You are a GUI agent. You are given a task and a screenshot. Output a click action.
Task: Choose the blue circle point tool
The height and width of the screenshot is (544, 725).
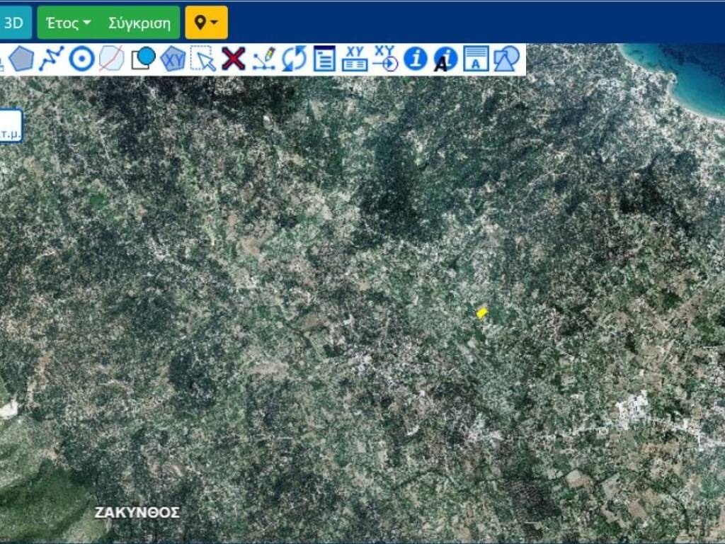[82, 59]
